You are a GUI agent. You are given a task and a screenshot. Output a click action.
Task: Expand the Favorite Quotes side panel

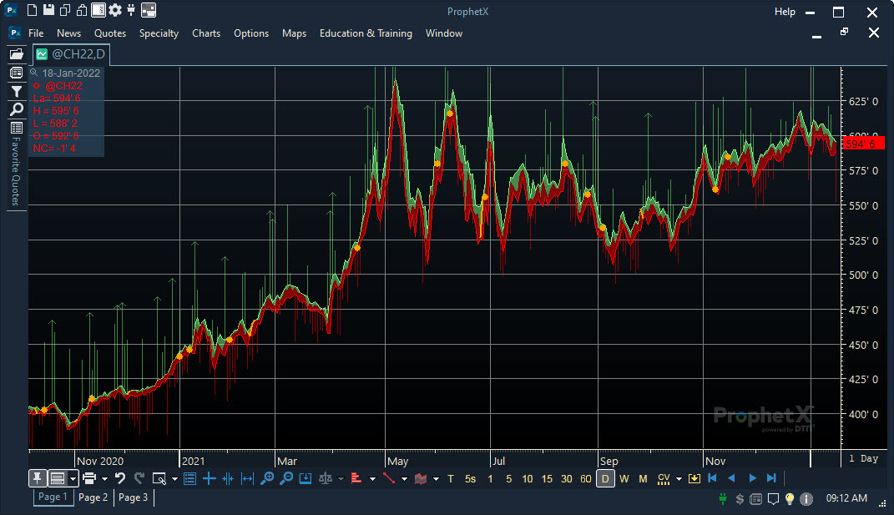pos(15,171)
